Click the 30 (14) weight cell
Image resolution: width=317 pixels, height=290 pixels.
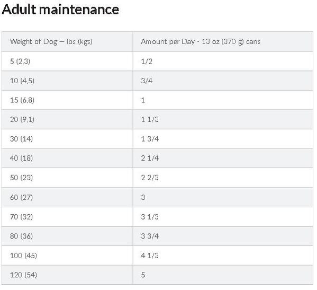(x=67, y=139)
